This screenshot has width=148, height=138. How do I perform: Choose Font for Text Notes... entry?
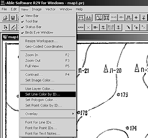(48, 133)
